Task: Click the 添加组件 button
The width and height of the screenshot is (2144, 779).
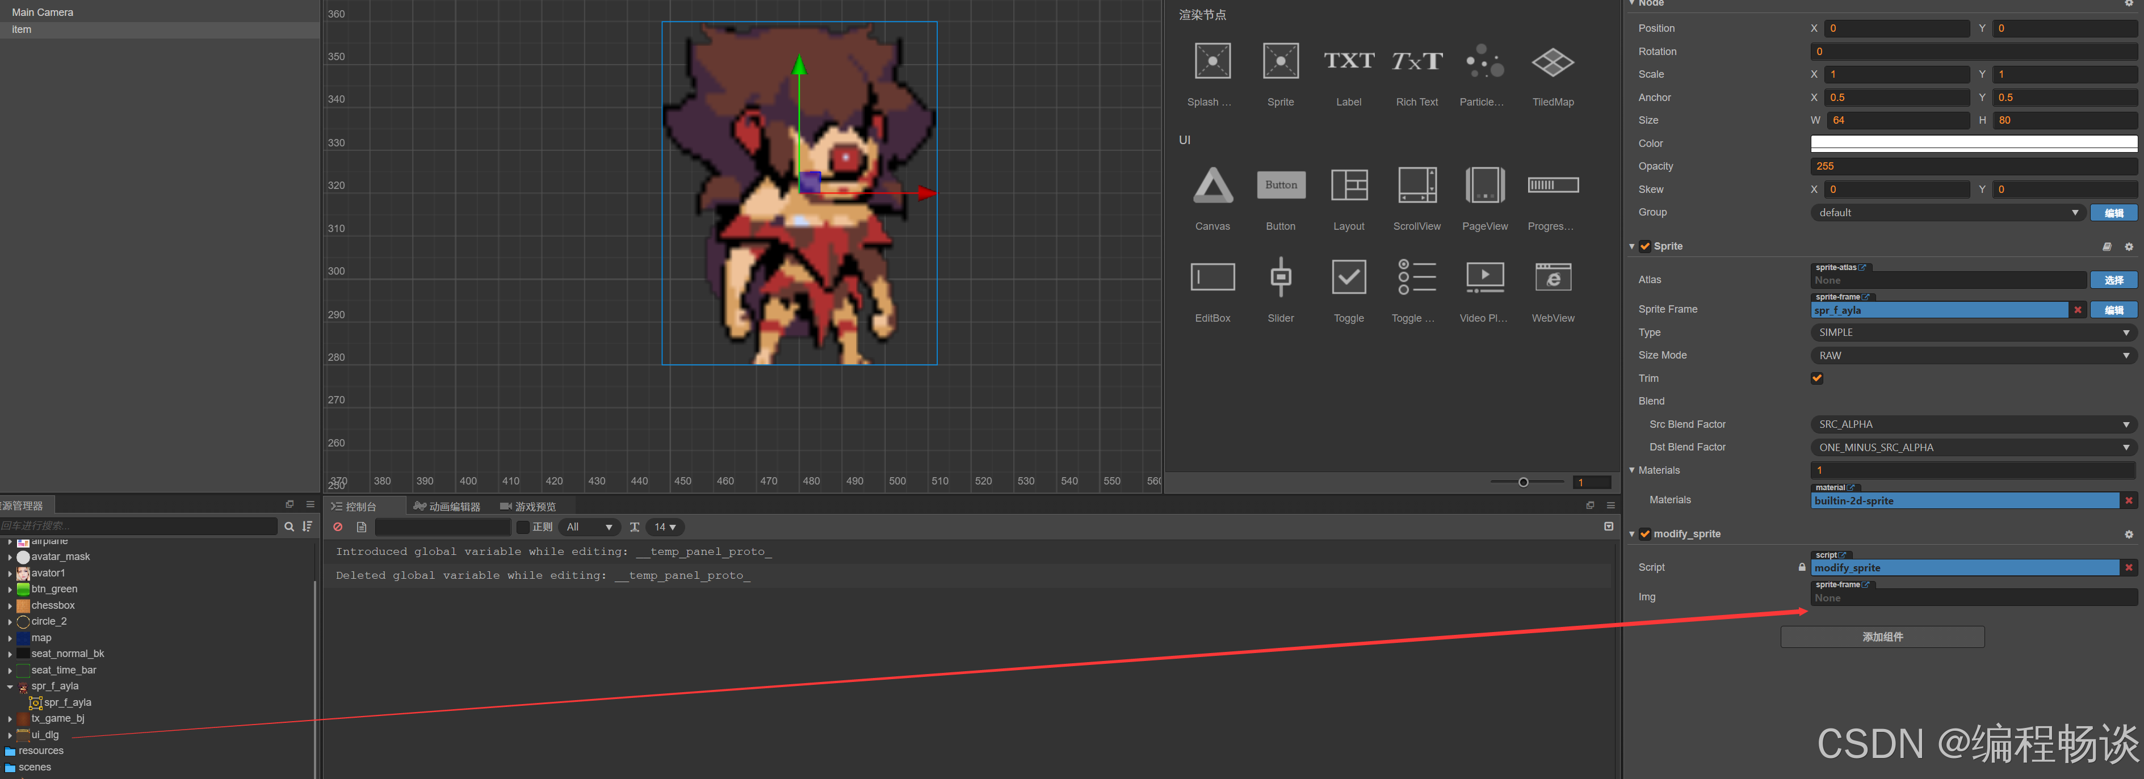Action: [x=1882, y=637]
